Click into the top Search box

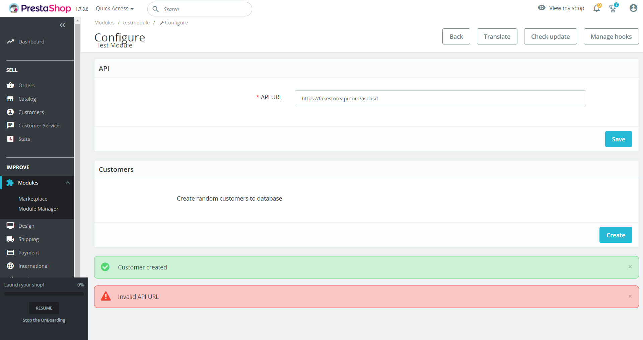pos(200,9)
